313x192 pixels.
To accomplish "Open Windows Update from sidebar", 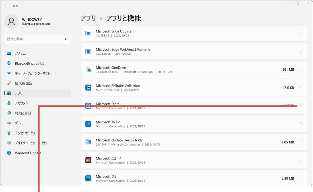I will pyautogui.click(x=28, y=153).
